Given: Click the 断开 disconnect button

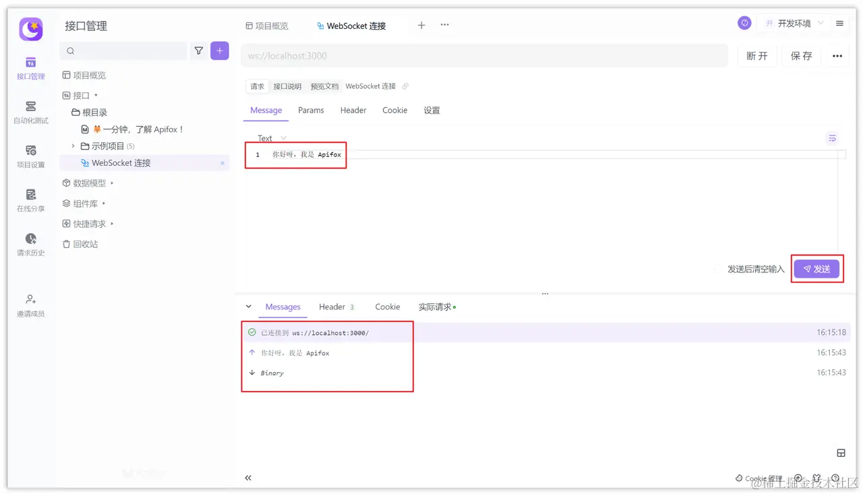Looking at the screenshot, I should (757, 56).
